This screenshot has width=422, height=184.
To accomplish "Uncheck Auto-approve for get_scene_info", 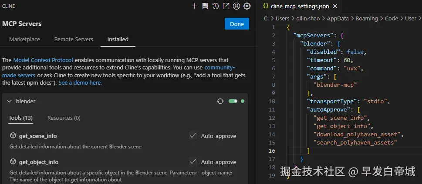I will coord(193,136).
